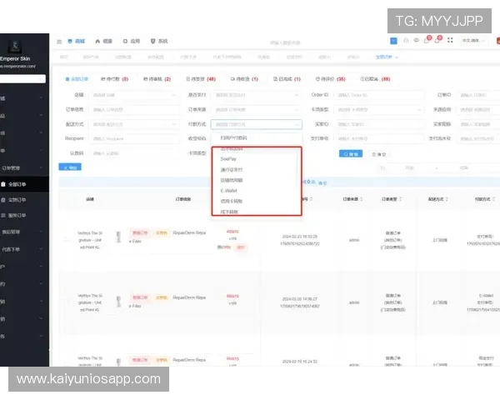500x400 pixels.
Task: Open the home icon top navigation item
Action: pos(104,41)
